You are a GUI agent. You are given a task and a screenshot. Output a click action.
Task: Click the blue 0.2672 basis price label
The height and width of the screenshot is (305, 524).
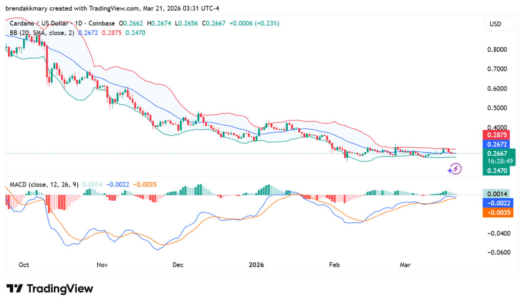(x=497, y=144)
